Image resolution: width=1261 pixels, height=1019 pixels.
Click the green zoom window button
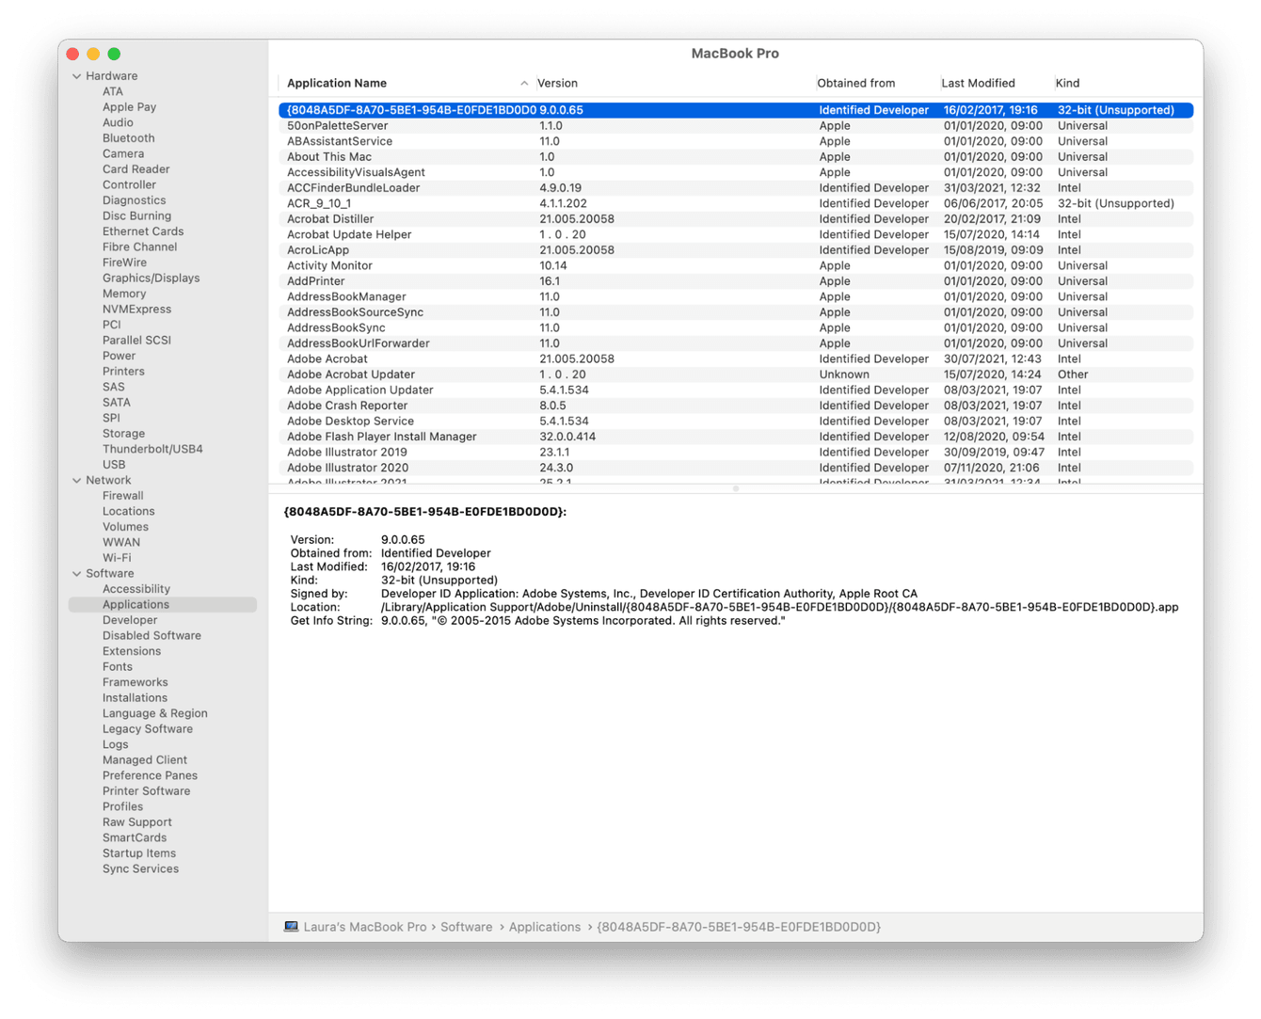click(114, 54)
